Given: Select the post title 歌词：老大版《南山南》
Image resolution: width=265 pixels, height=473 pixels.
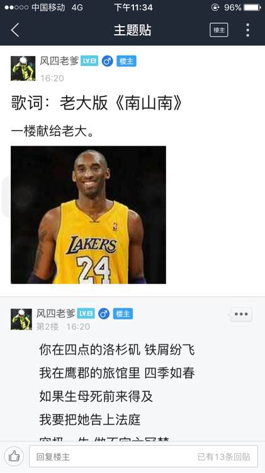Looking at the screenshot, I should point(97,103).
